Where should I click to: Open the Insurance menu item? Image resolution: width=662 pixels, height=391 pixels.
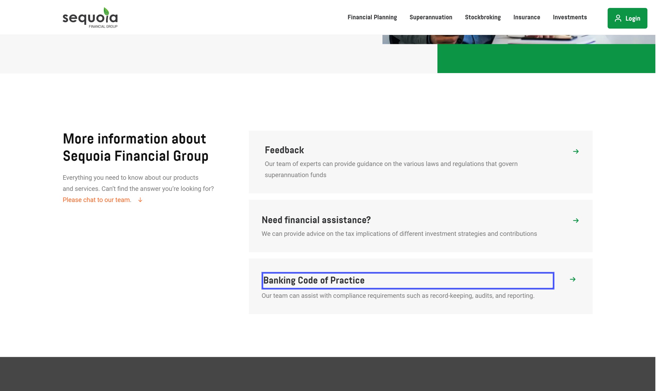coord(526,17)
